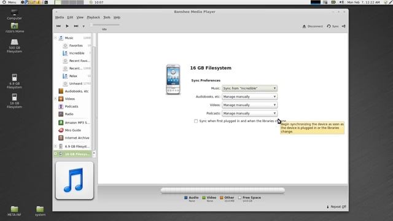Viewport: 393px width, 221px height.
Task: Enable sync when first plugged in checkbox
Action: point(196,121)
